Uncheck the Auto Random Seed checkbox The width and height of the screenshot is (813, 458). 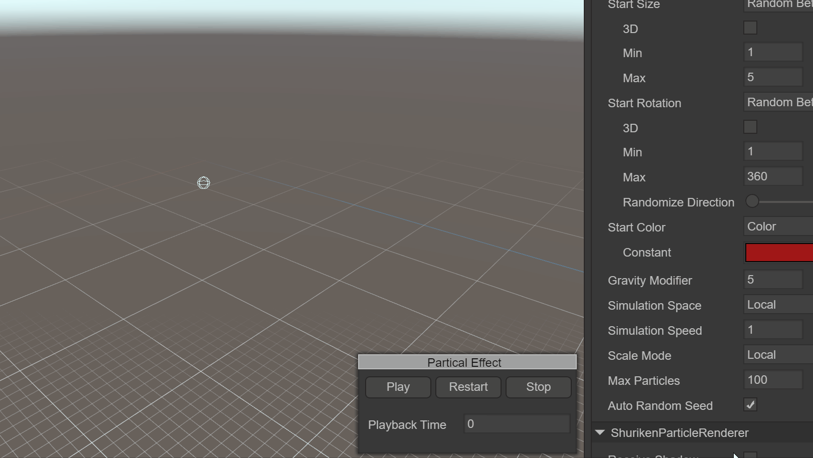[750, 405]
